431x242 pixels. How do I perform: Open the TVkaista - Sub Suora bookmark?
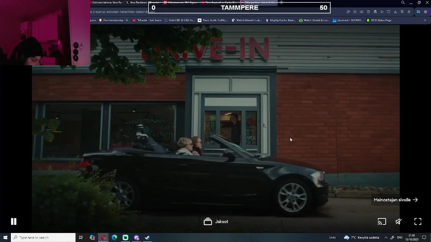[147, 20]
